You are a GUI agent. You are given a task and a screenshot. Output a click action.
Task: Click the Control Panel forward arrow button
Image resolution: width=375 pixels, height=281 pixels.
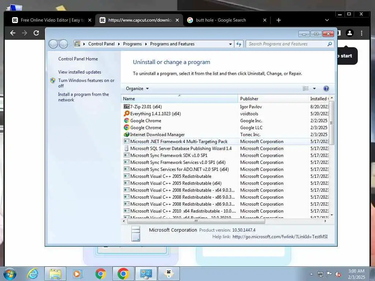point(63,44)
